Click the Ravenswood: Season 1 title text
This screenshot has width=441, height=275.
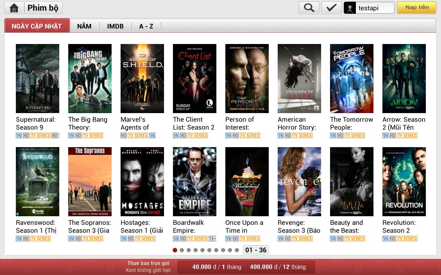pyautogui.click(x=36, y=227)
